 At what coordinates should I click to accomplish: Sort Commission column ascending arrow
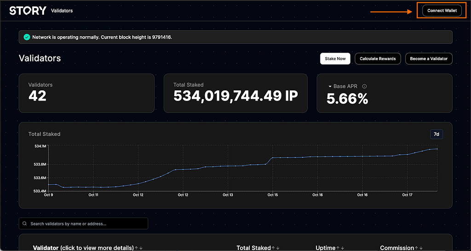tap(417, 248)
